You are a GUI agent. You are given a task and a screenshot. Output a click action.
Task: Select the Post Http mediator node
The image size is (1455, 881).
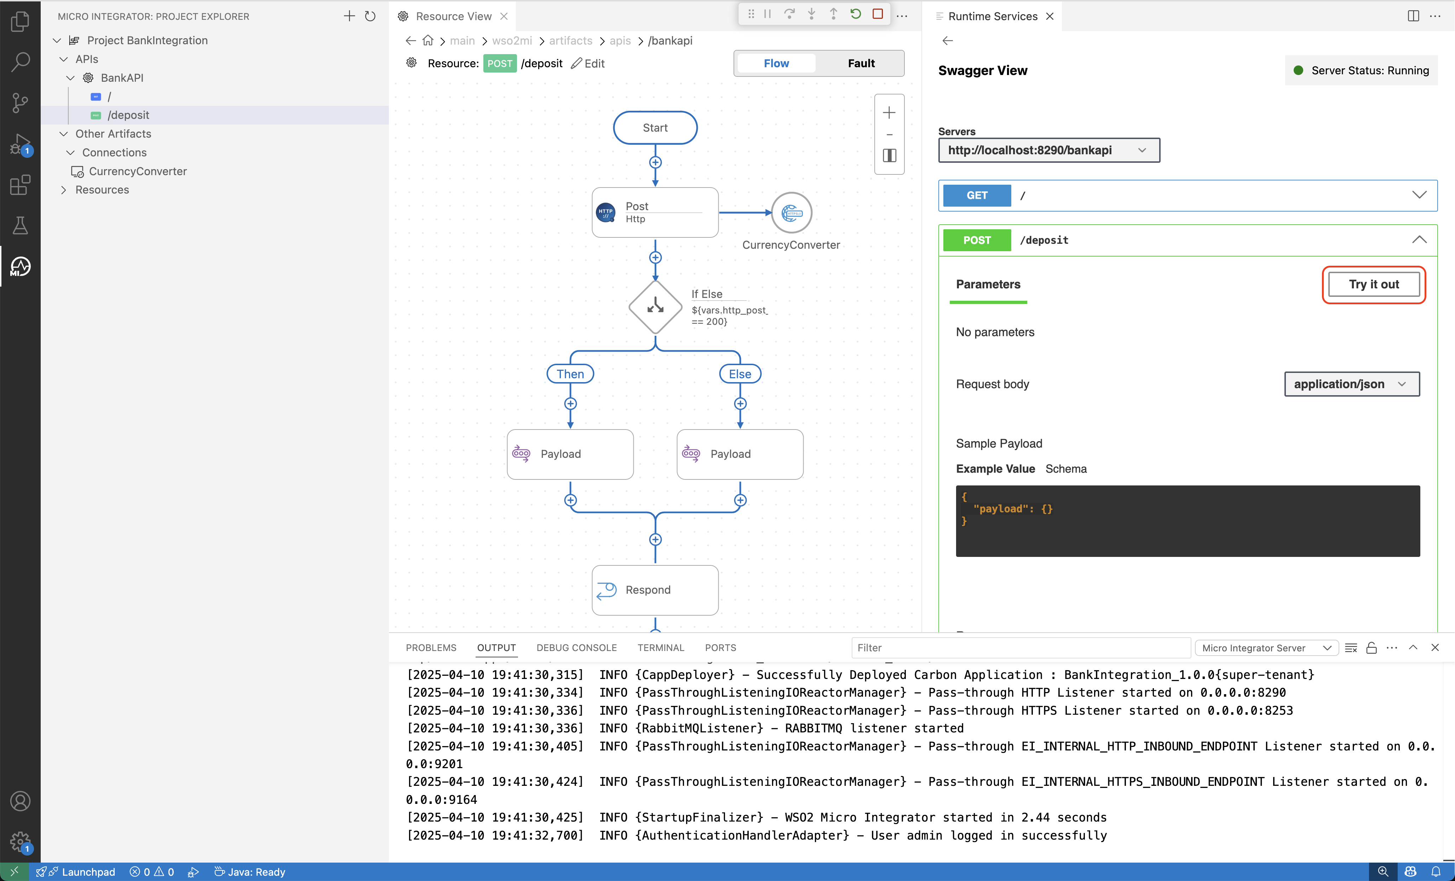point(655,213)
